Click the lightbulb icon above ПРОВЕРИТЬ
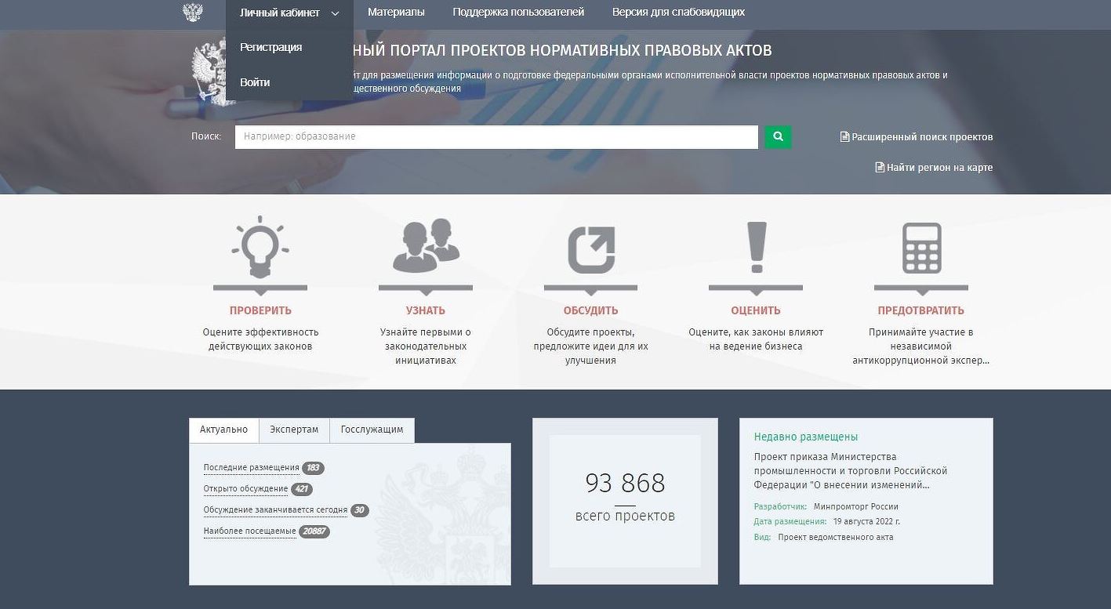This screenshot has width=1111, height=609. (x=260, y=247)
